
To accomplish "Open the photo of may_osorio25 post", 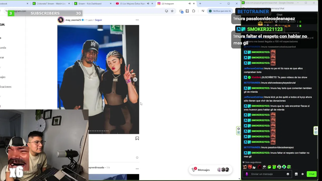I will 98,79.
